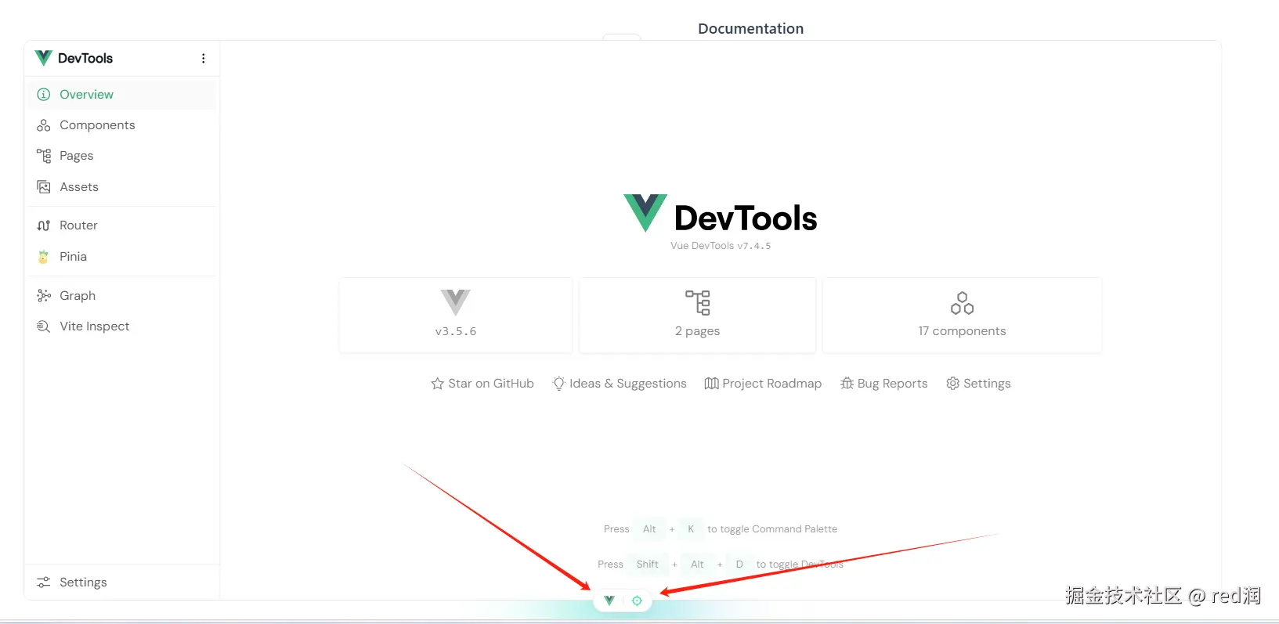Screen dimensions: 1279x624
Task: Open the Project Roadmap link
Action: pos(764,384)
